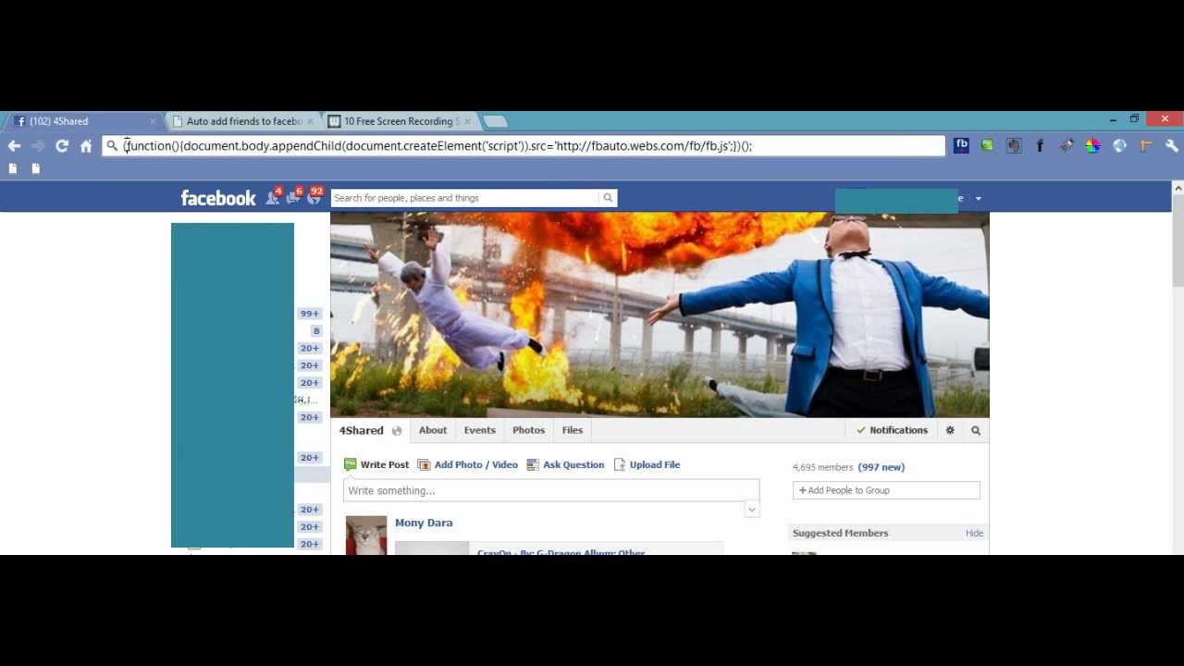Open Mony Dara's profile link

(x=424, y=523)
